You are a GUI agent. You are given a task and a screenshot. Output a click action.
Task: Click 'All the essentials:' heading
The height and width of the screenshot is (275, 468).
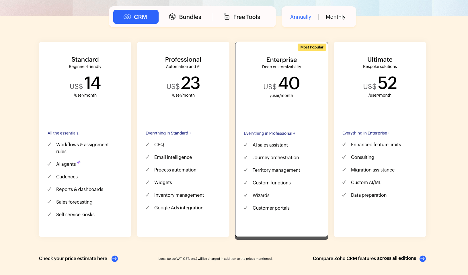(64, 133)
